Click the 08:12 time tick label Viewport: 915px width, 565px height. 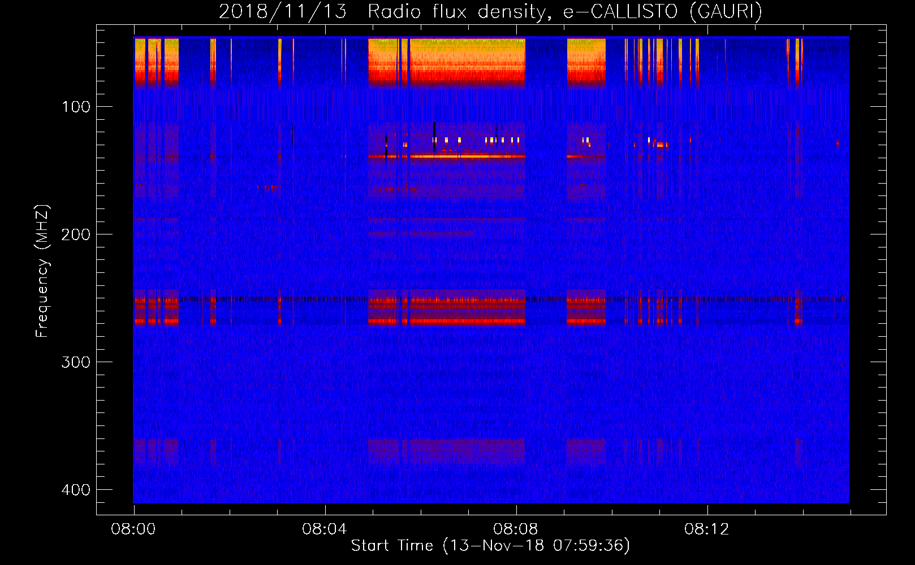pos(707,529)
